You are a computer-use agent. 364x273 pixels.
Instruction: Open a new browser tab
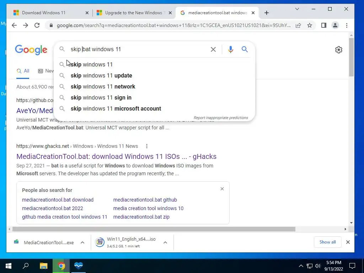[267, 13]
